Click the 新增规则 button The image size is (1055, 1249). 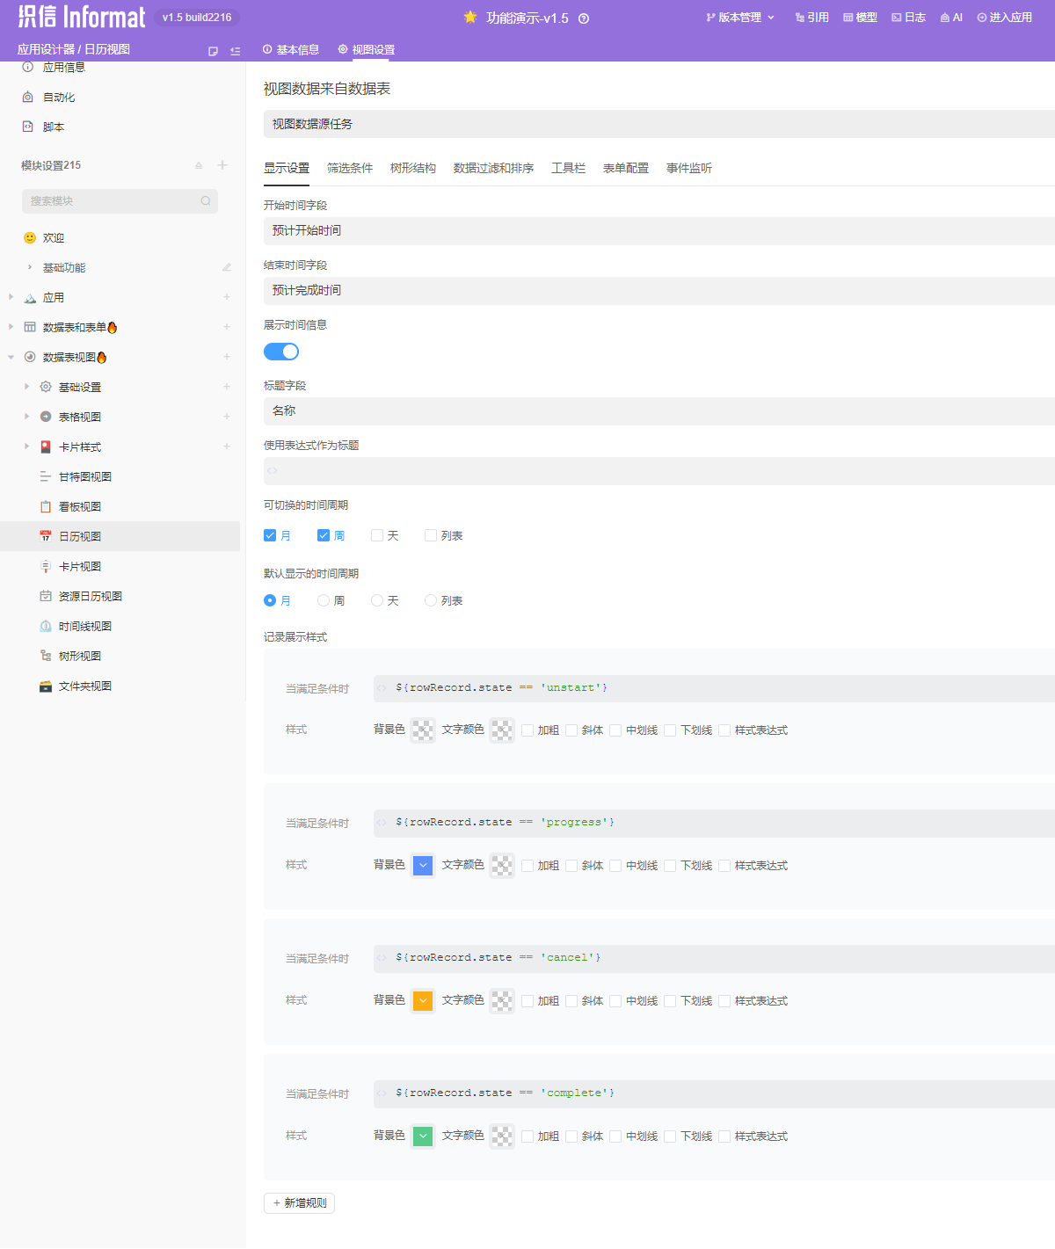tap(299, 1202)
